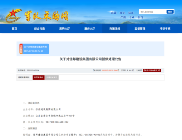
Task: Select the 政策法规 navigation tab
Action: 115,28
